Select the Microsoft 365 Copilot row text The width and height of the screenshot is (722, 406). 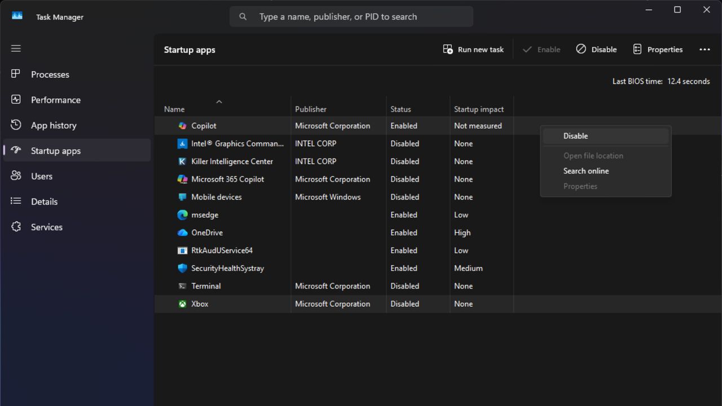click(227, 179)
